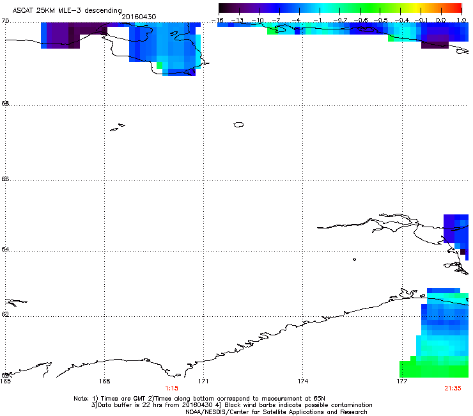Select the "-7" label on the color scale
This screenshot has height=416, width=473.
pyautogui.click(x=277, y=20)
